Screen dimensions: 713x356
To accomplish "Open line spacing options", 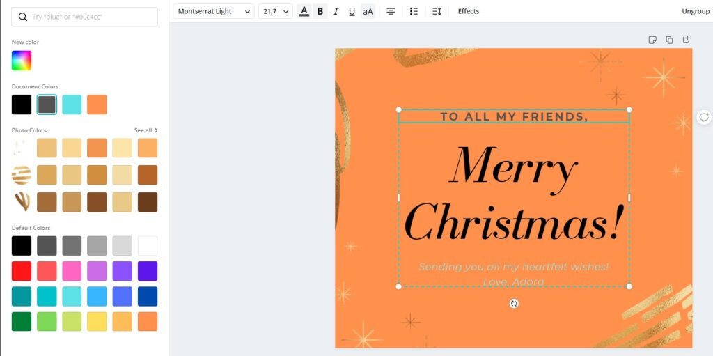I will coord(437,11).
